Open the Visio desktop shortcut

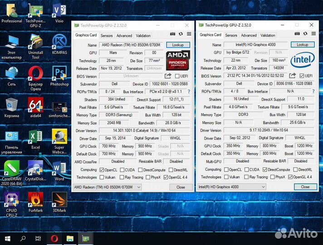click(x=59, y=14)
